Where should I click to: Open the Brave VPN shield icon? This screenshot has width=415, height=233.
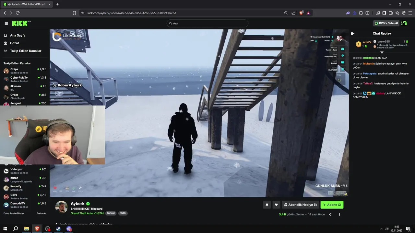point(404,13)
